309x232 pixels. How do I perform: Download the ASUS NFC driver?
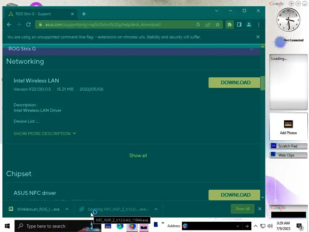pyautogui.click(x=234, y=195)
